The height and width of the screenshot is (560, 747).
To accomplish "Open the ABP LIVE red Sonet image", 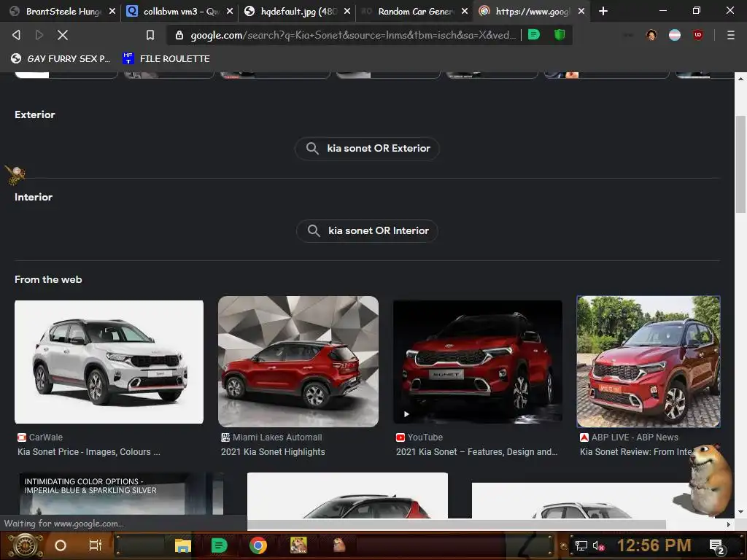I will (x=649, y=362).
